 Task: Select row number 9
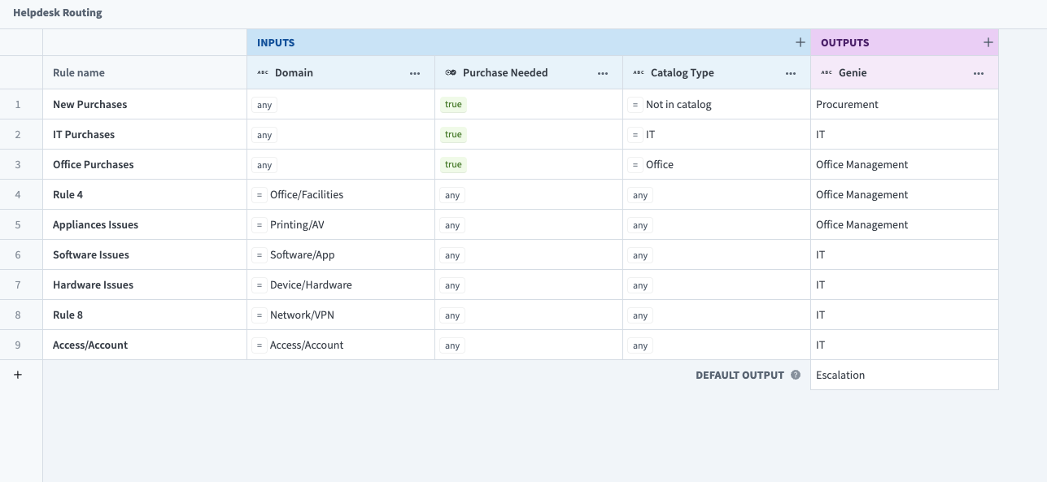coord(18,345)
